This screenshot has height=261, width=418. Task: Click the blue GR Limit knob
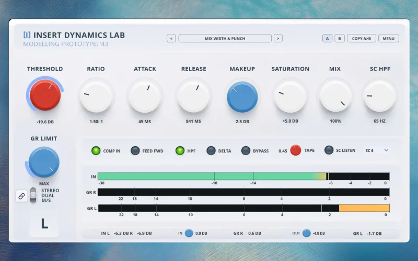[44, 162]
